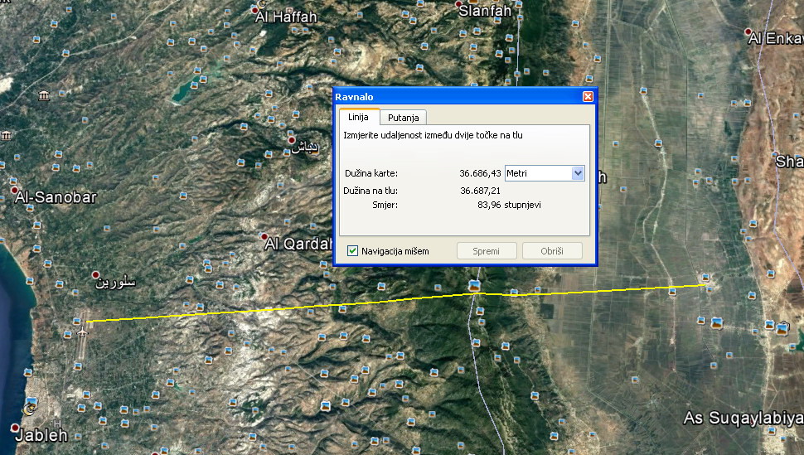Close the Ravnalo dialog
Screen dimensions: 804x455
click(588, 96)
